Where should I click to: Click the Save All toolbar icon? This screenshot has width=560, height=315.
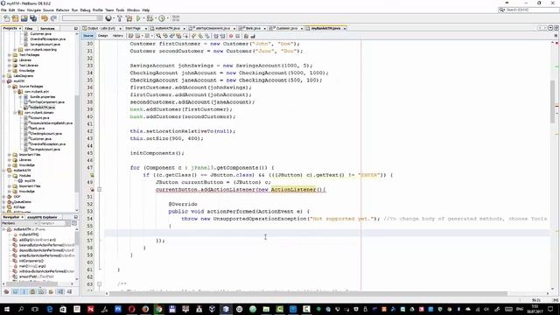(33, 18)
